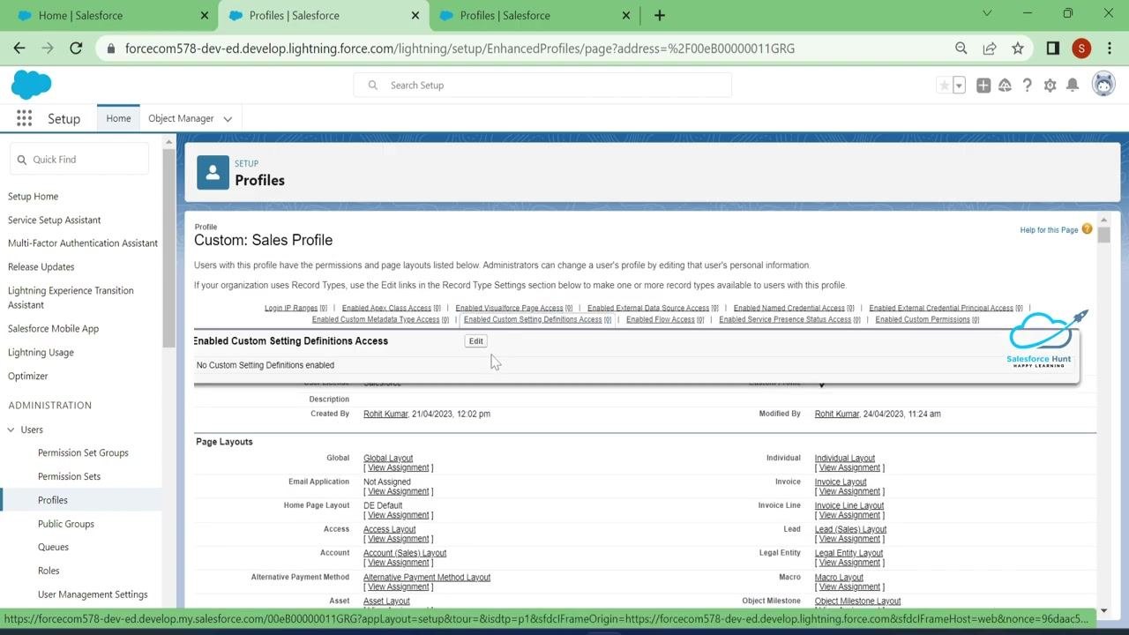Screen dimensions: 1129x635
Task: Open the notifications bell
Action: [x=1073, y=86]
